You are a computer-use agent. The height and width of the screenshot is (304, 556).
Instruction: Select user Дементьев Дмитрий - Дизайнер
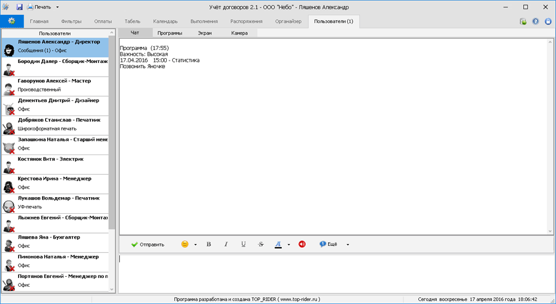(x=55, y=106)
